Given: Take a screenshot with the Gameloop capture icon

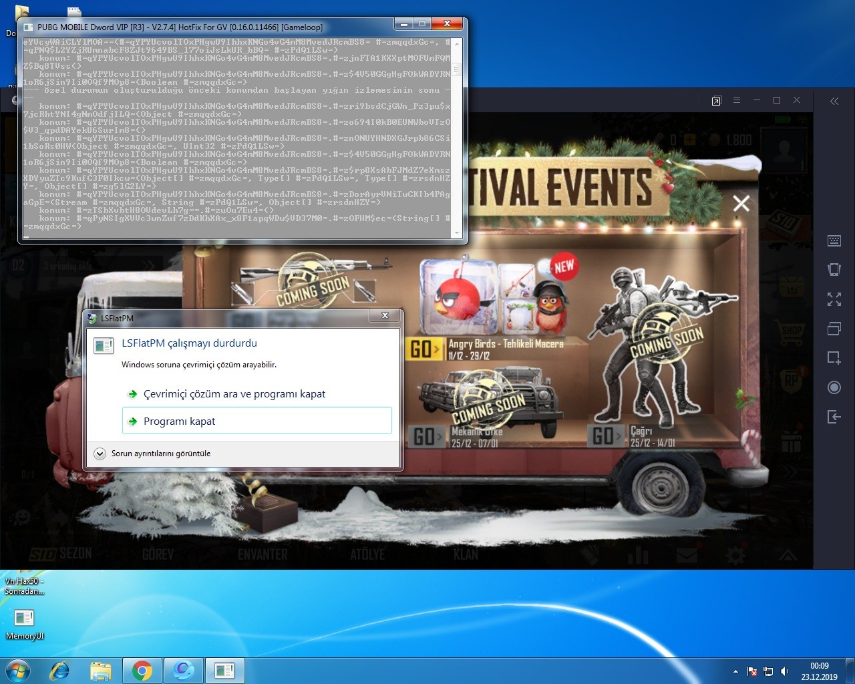Looking at the screenshot, I should tap(834, 358).
